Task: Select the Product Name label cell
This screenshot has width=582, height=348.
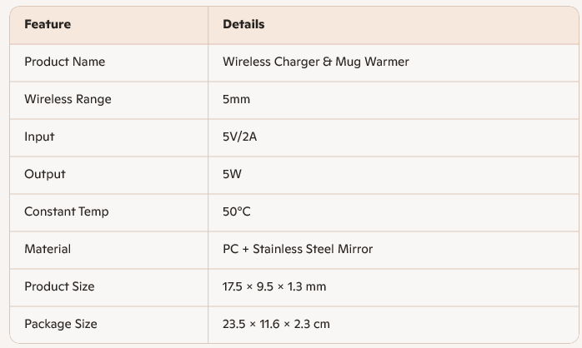Action: coord(64,62)
